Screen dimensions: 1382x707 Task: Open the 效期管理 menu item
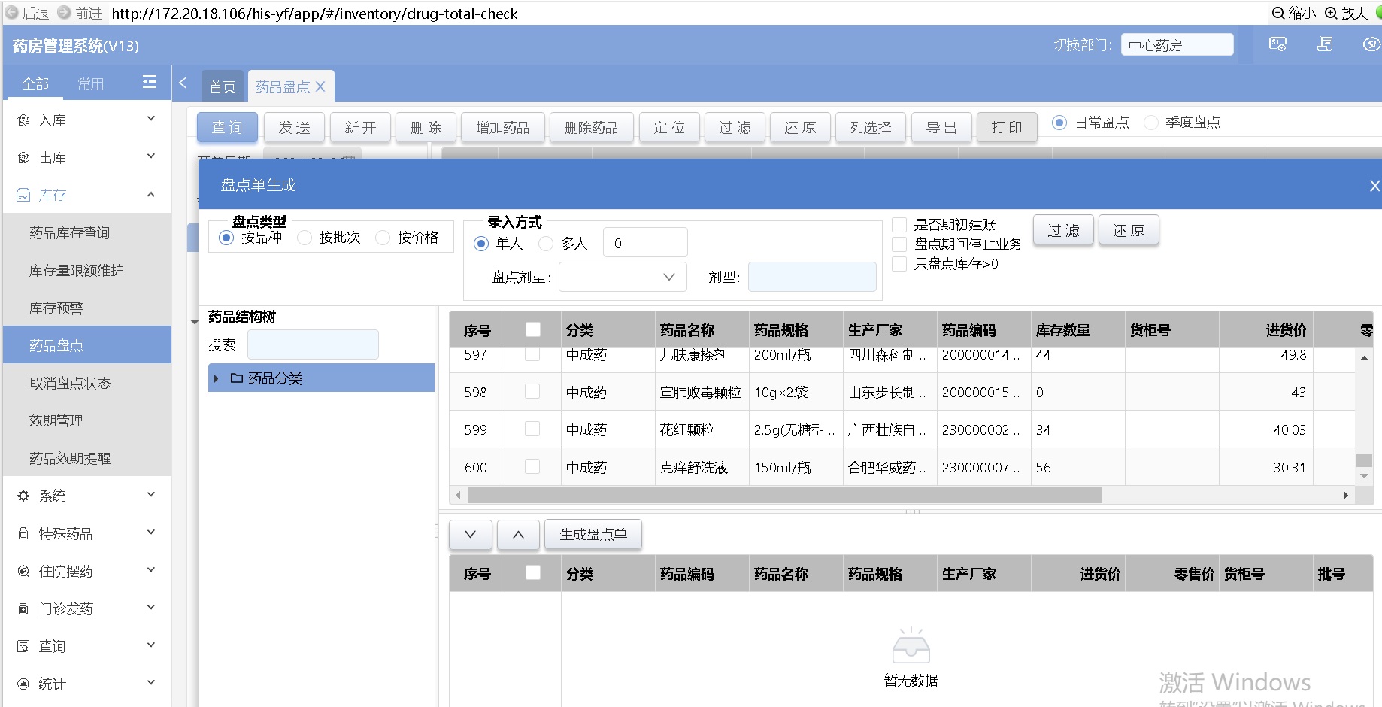pos(56,420)
